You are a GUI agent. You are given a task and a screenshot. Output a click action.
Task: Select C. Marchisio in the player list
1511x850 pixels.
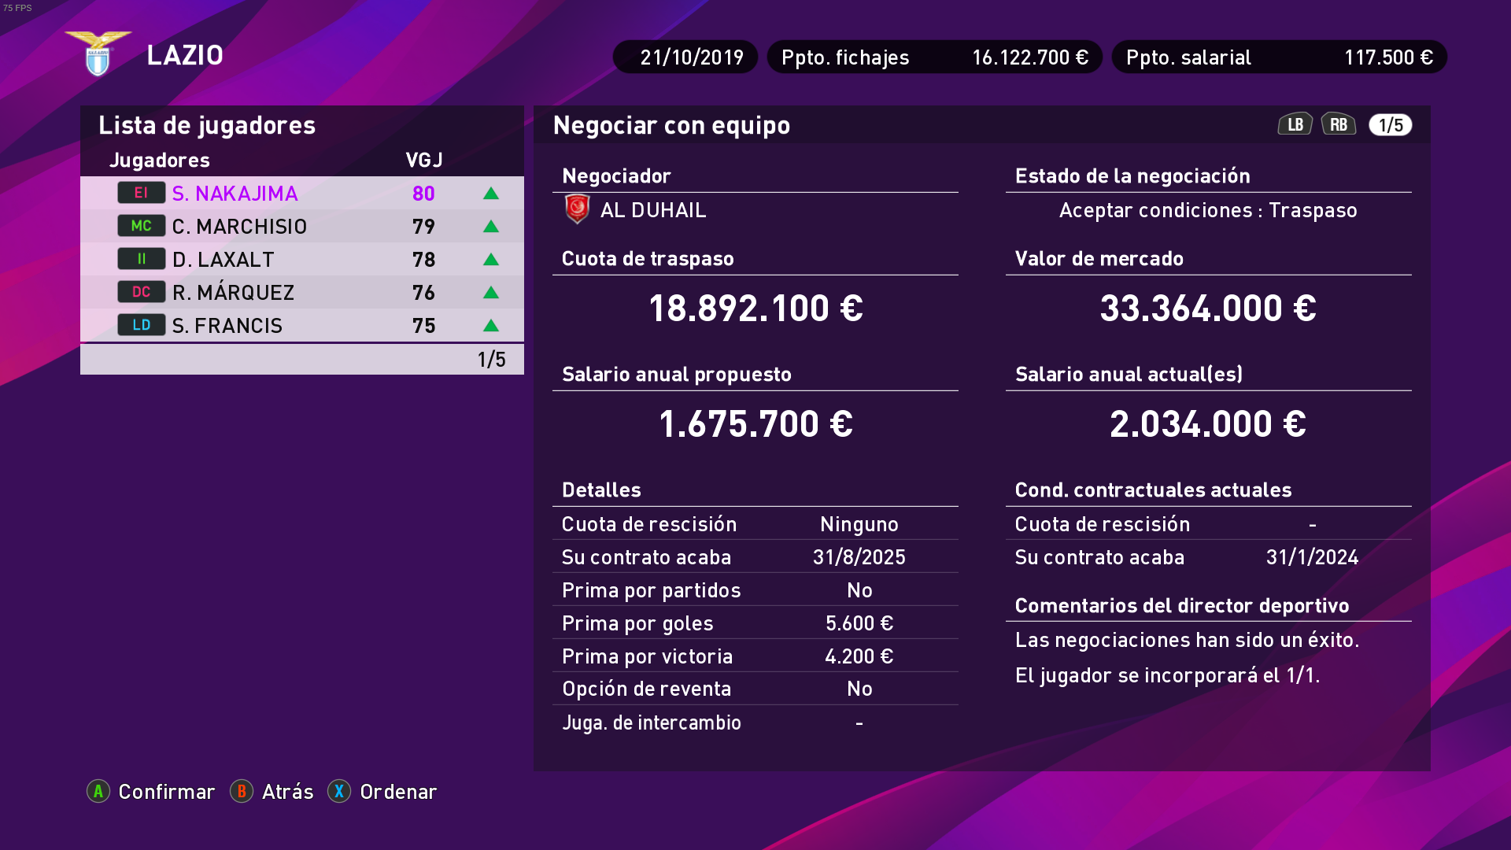(239, 227)
